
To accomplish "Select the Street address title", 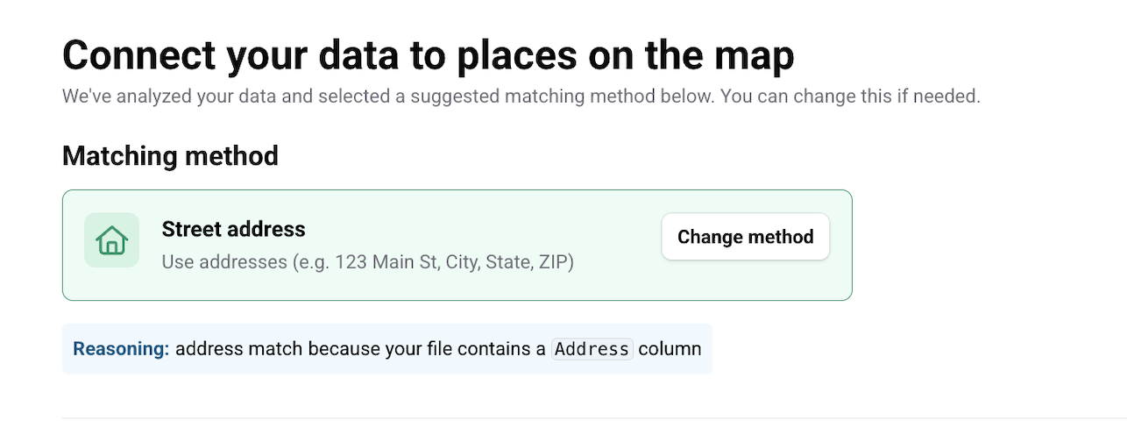I will point(233,230).
